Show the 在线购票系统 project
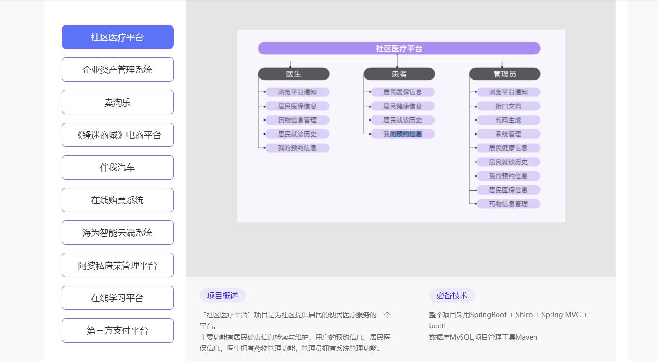The height and width of the screenshot is (361, 658). [x=117, y=200]
